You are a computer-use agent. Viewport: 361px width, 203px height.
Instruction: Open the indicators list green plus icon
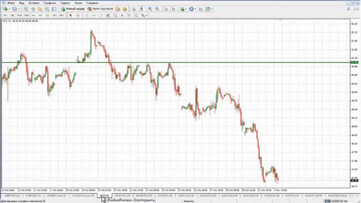[x=182, y=9]
